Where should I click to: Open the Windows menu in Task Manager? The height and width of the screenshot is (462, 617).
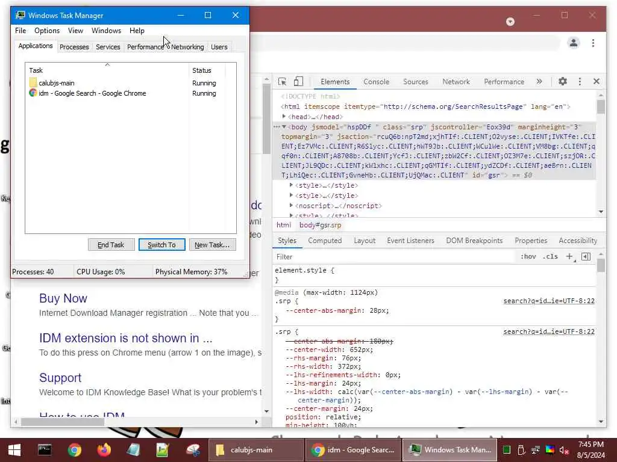coord(106,31)
